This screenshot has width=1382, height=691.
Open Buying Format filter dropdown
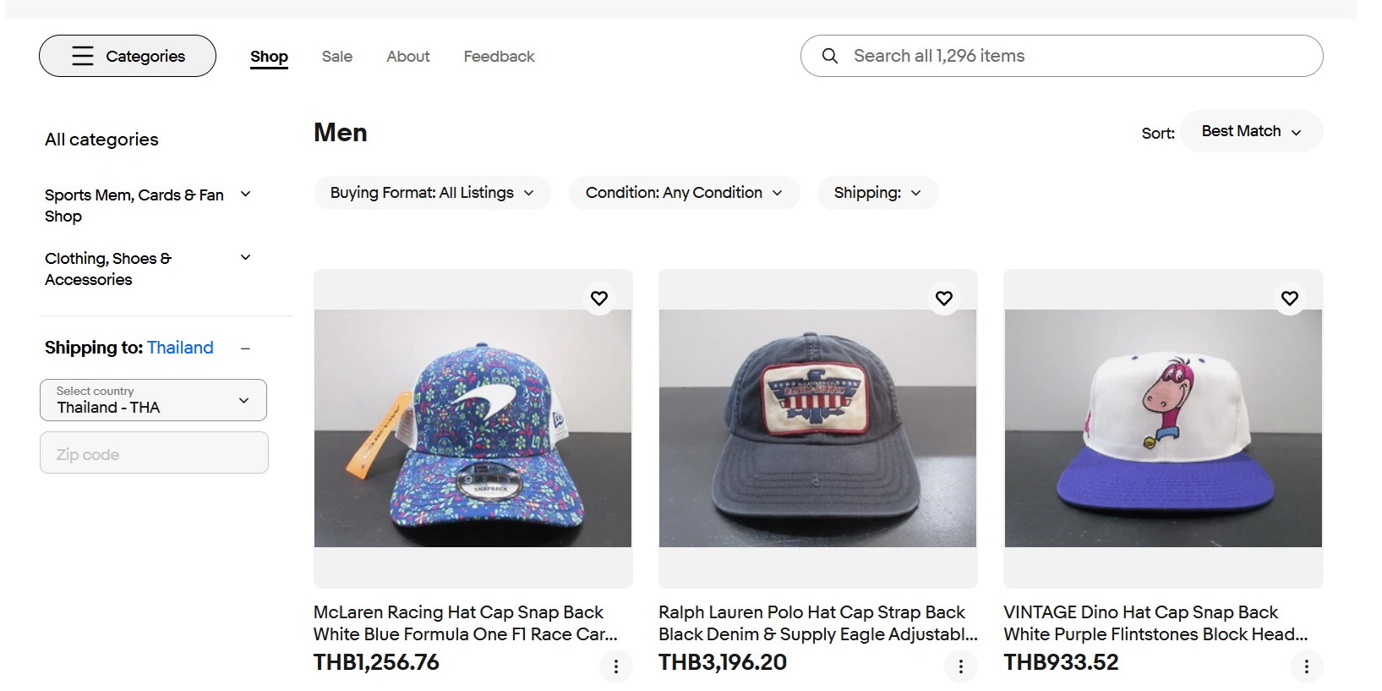pyautogui.click(x=432, y=193)
